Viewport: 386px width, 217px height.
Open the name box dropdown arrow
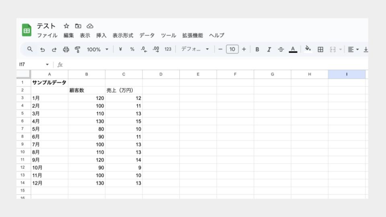pos(47,65)
